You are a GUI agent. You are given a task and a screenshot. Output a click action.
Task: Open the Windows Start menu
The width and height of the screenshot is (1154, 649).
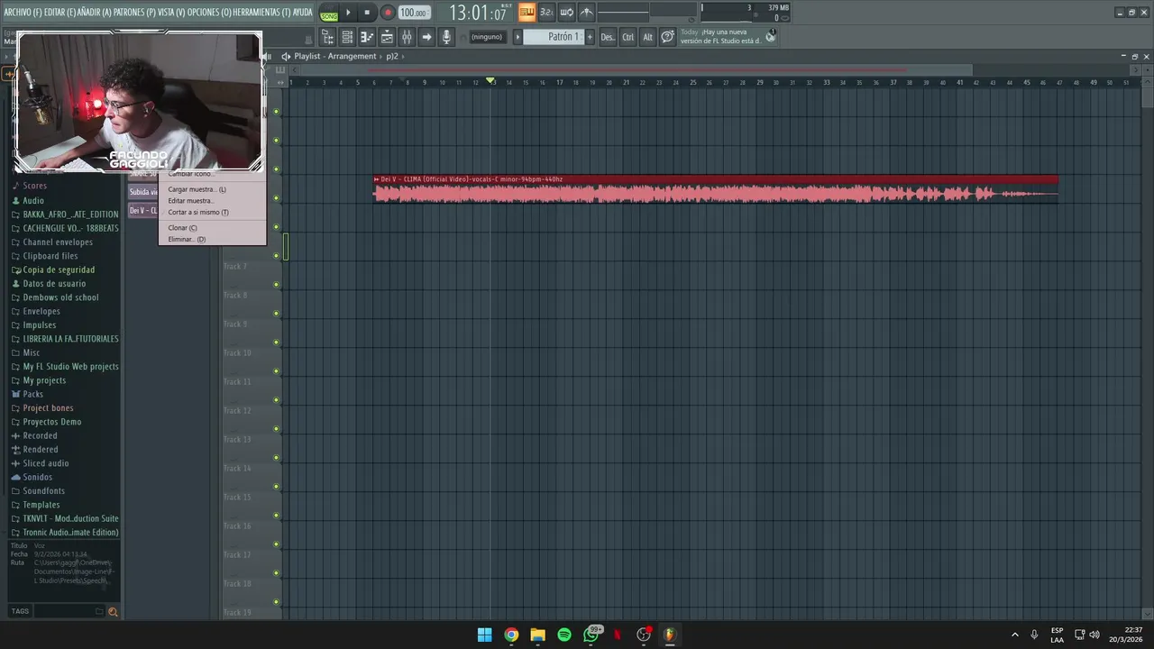pos(485,635)
